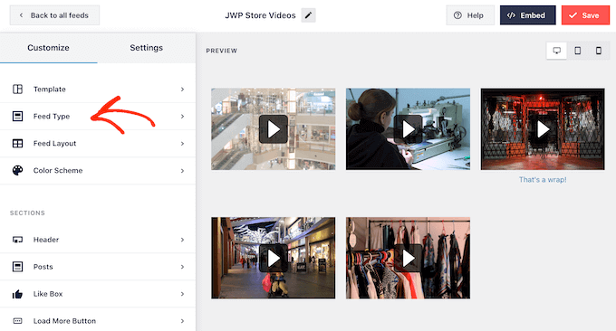Select the Posts section label
This screenshot has height=331, width=616.
click(43, 267)
